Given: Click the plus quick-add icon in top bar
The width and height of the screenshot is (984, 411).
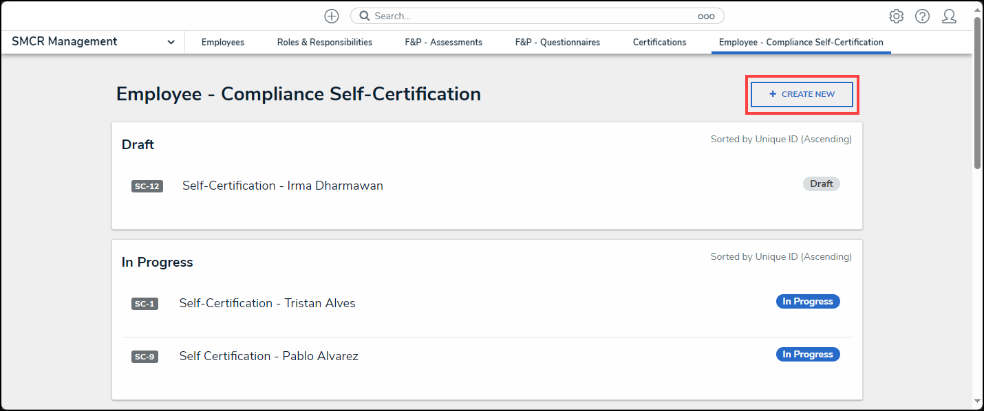Looking at the screenshot, I should point(332,16).
